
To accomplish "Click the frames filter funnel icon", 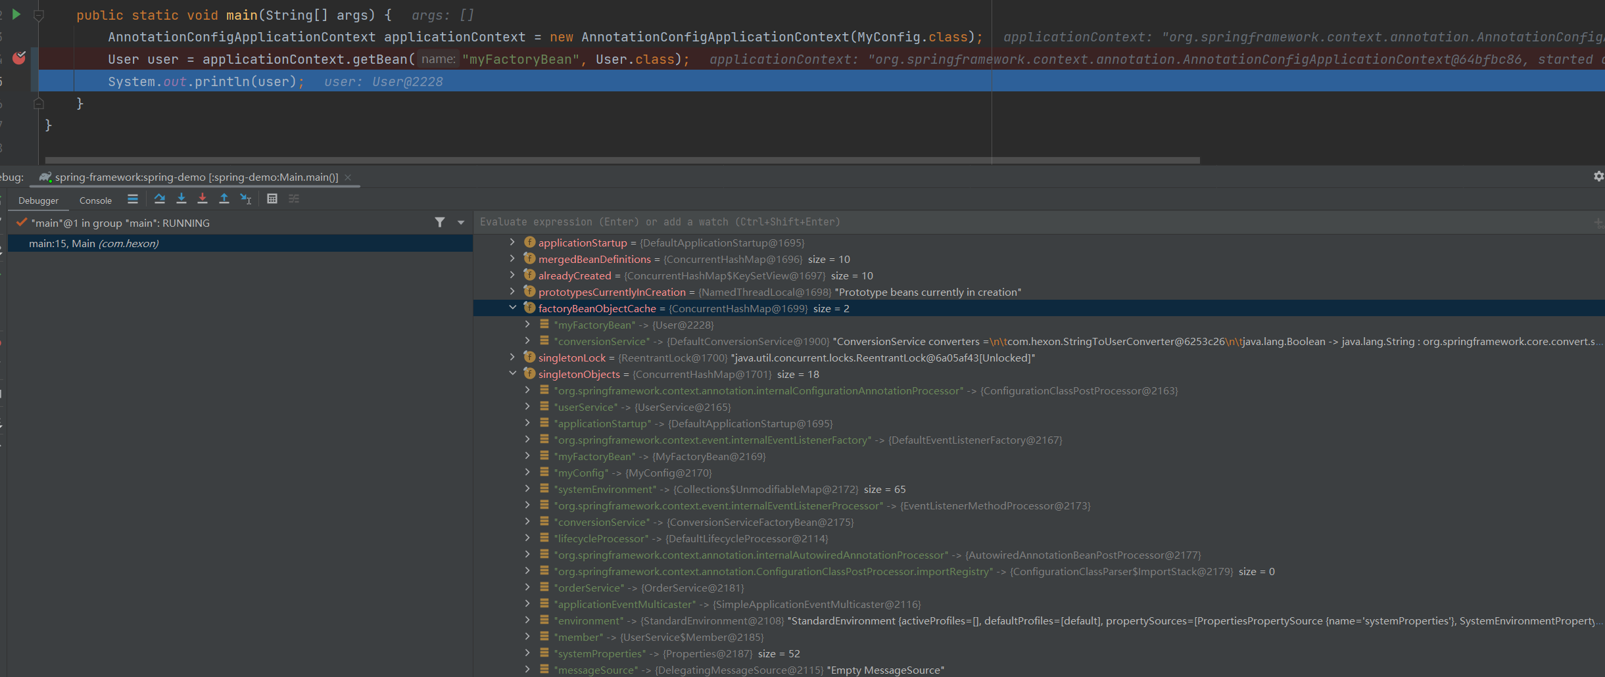I will point(440,223).
